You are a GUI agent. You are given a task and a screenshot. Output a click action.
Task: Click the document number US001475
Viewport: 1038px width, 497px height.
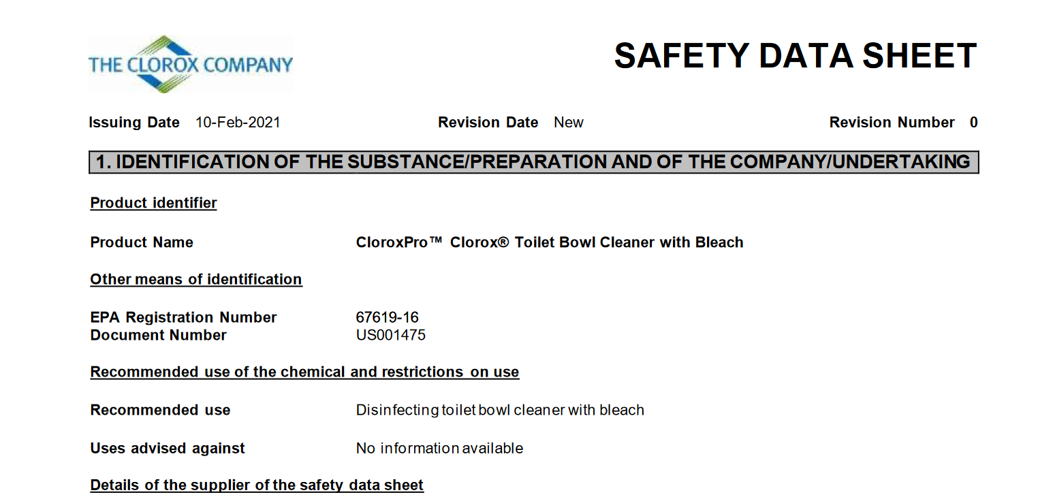390,335
